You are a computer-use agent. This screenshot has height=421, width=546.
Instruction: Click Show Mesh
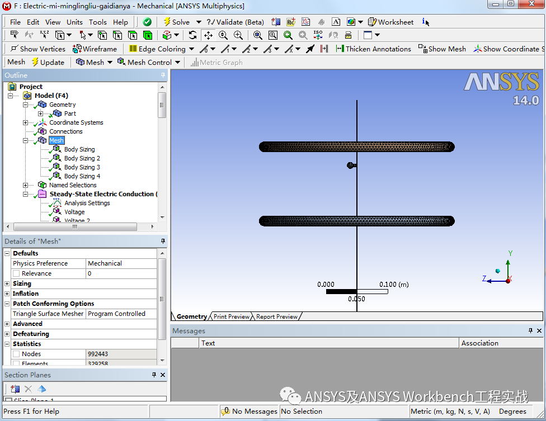443,49
